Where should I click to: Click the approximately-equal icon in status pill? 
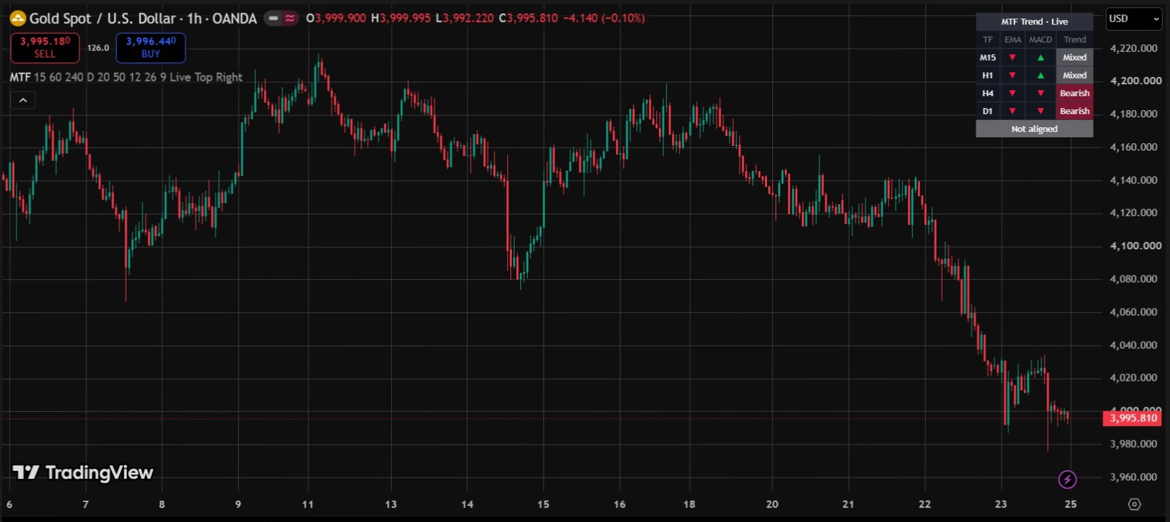click(x=290, y=19)
